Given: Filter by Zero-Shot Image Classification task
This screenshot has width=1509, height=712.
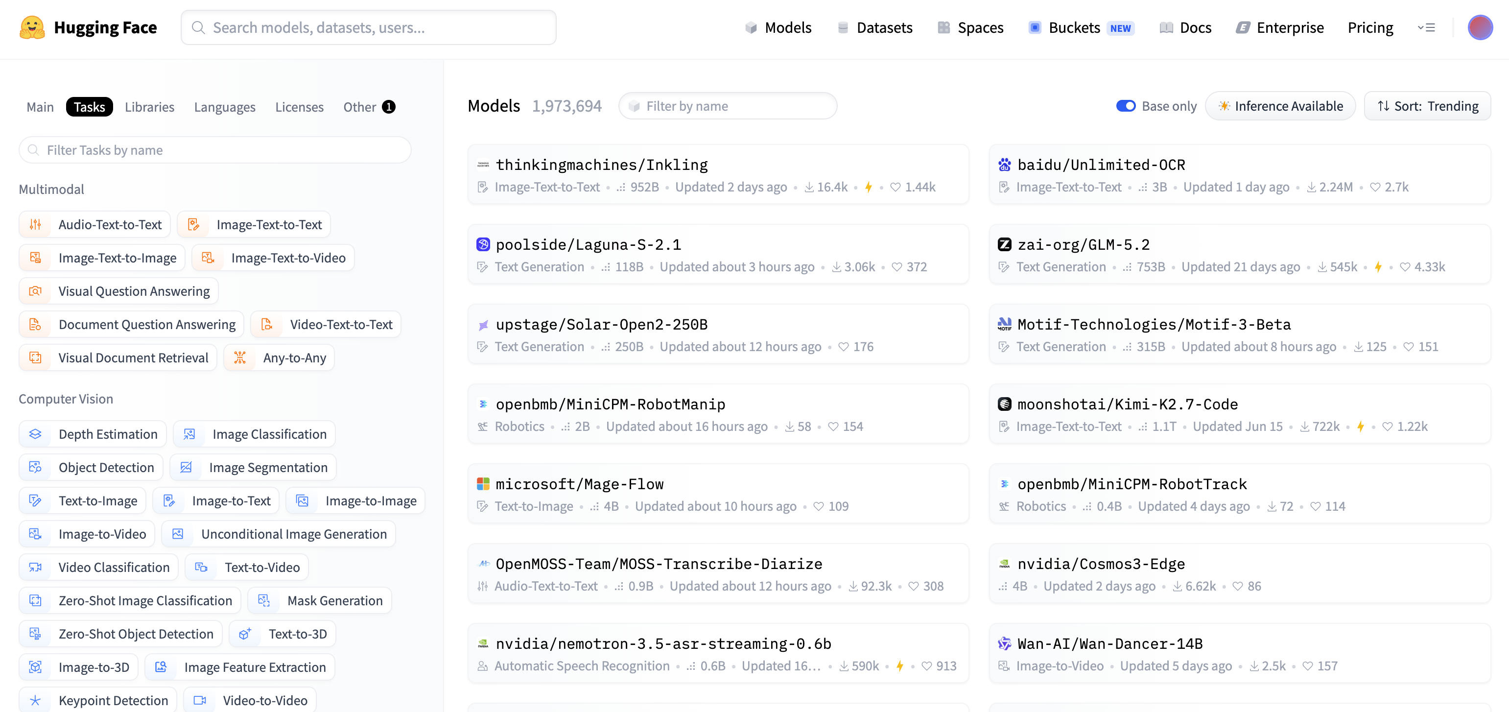Looking at the screenshot, I should click(x=130, y=601).
